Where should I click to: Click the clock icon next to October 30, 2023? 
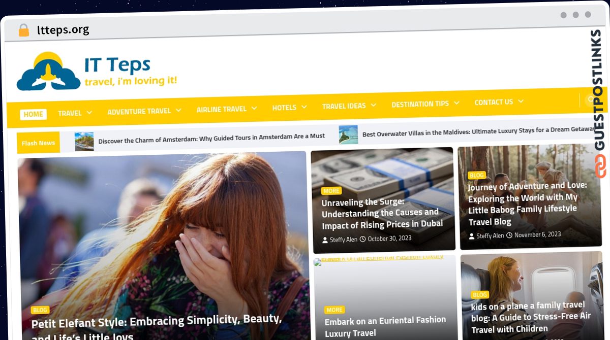[x=363, y=239]
